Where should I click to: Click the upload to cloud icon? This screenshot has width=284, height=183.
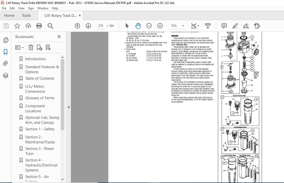pos(28,26)
